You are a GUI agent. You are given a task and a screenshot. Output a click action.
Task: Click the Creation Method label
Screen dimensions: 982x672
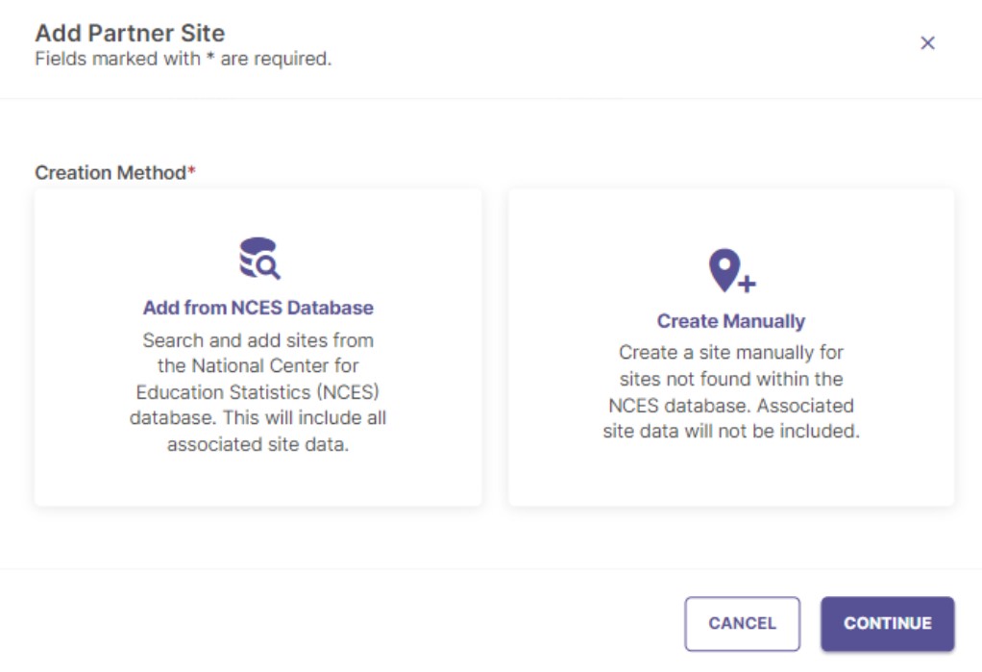coord(115,172)
